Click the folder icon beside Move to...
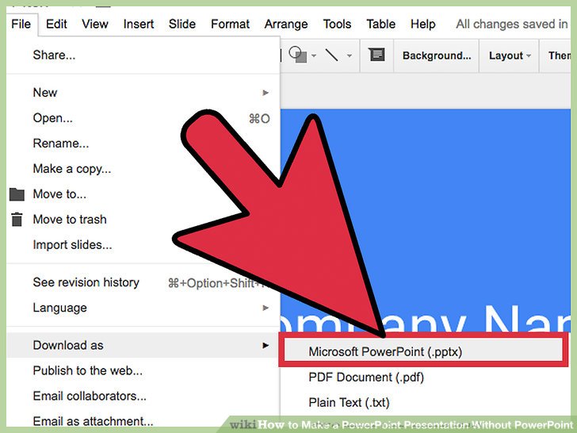Image resolution: width=577 pixels, height=433 pixels. (x=17, y=194)
